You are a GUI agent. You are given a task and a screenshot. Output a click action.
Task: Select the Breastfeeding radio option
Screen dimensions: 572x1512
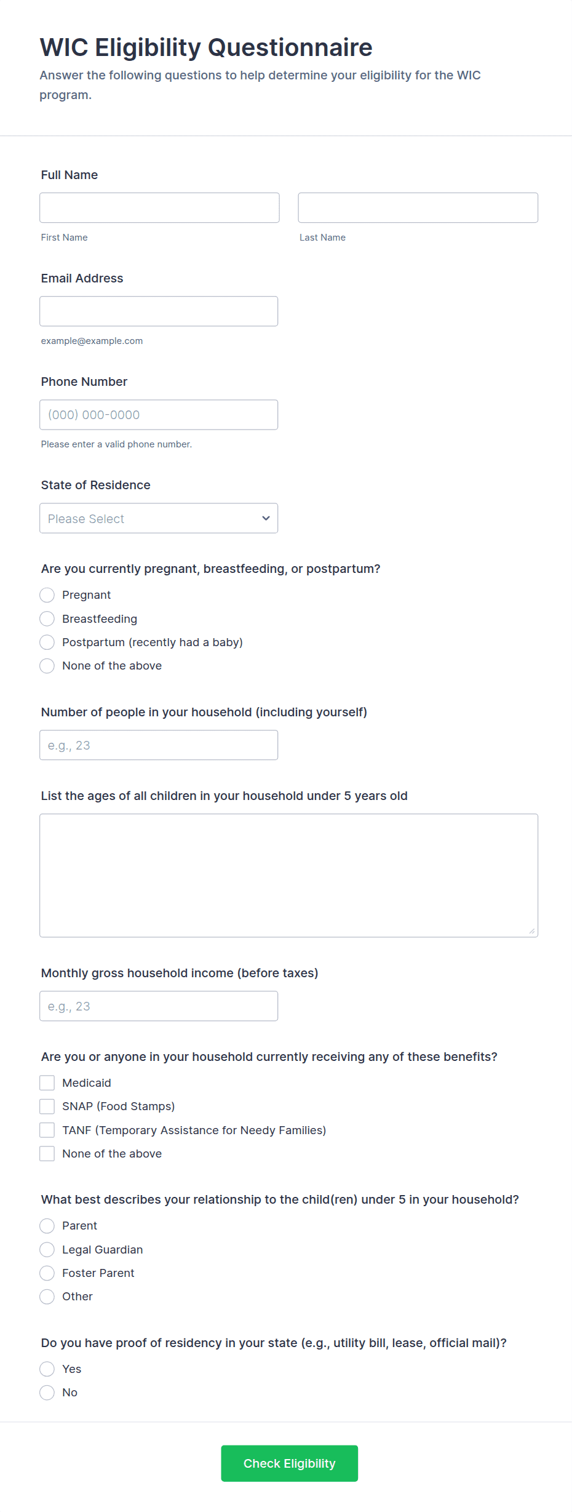tap(47, 618)
